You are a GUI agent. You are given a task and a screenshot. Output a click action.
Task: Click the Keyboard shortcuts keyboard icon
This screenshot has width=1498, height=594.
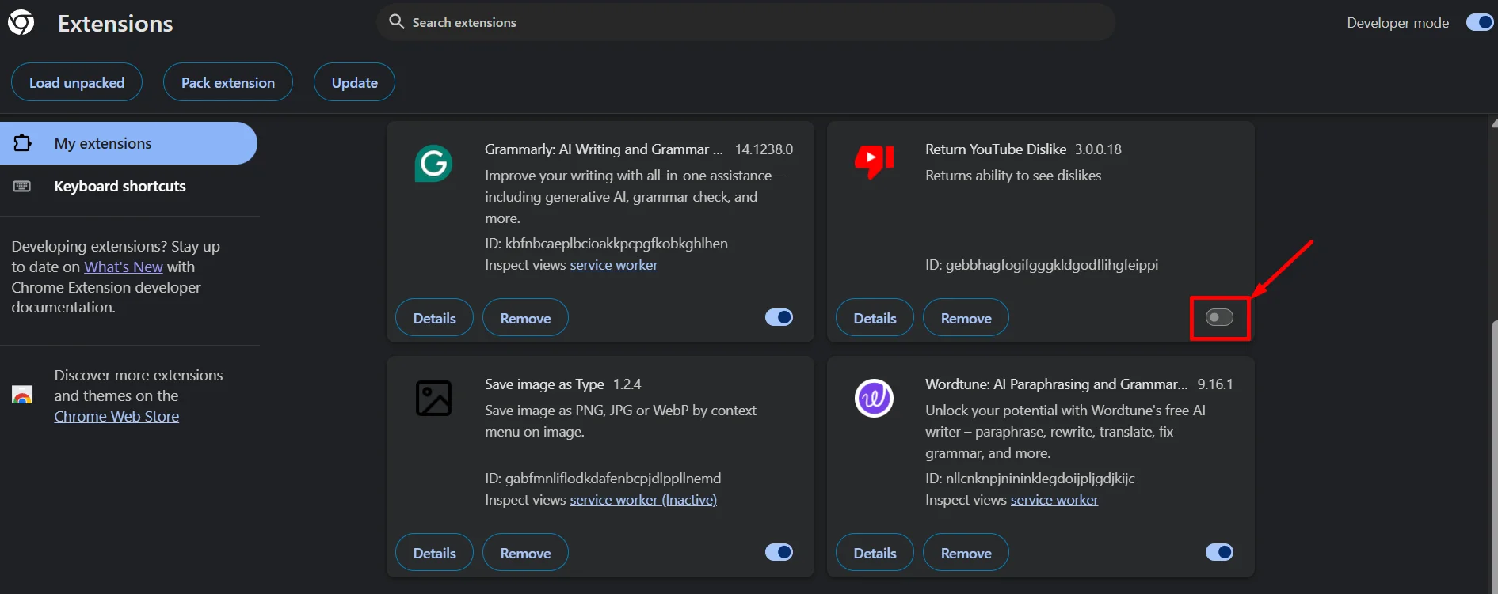[x=22, y=187]
